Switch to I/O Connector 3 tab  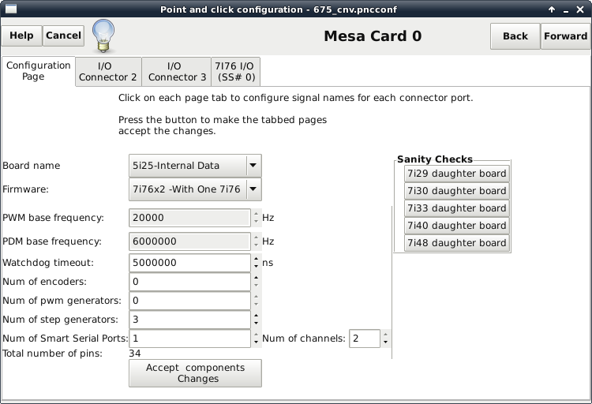coord(177,72)
